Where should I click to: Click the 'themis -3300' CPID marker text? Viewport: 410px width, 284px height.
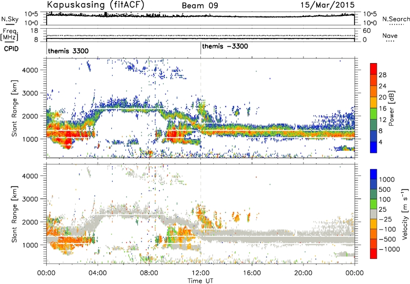tap(225, 46)
